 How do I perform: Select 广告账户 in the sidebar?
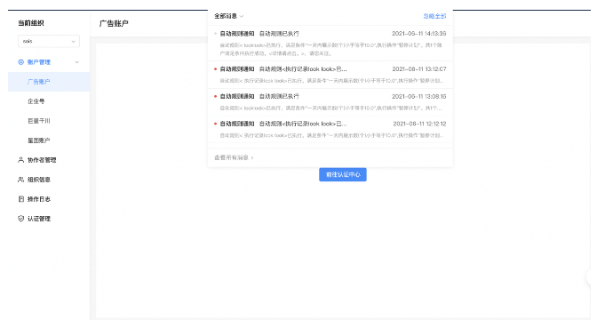click(49, 82)
